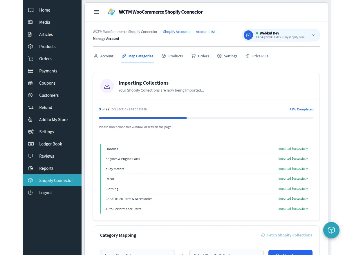Click the Hoodies collection row
Screen dimensions: 354x255
click(206, 149)
